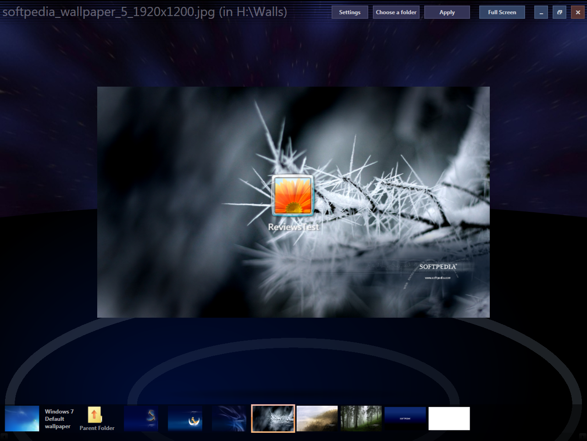The height and width of the screenshot is (441, 587).
Task: Select the blue abstract streaks wallpaper thumbnail
Action: pyautogui.click(x=229, y=419)
